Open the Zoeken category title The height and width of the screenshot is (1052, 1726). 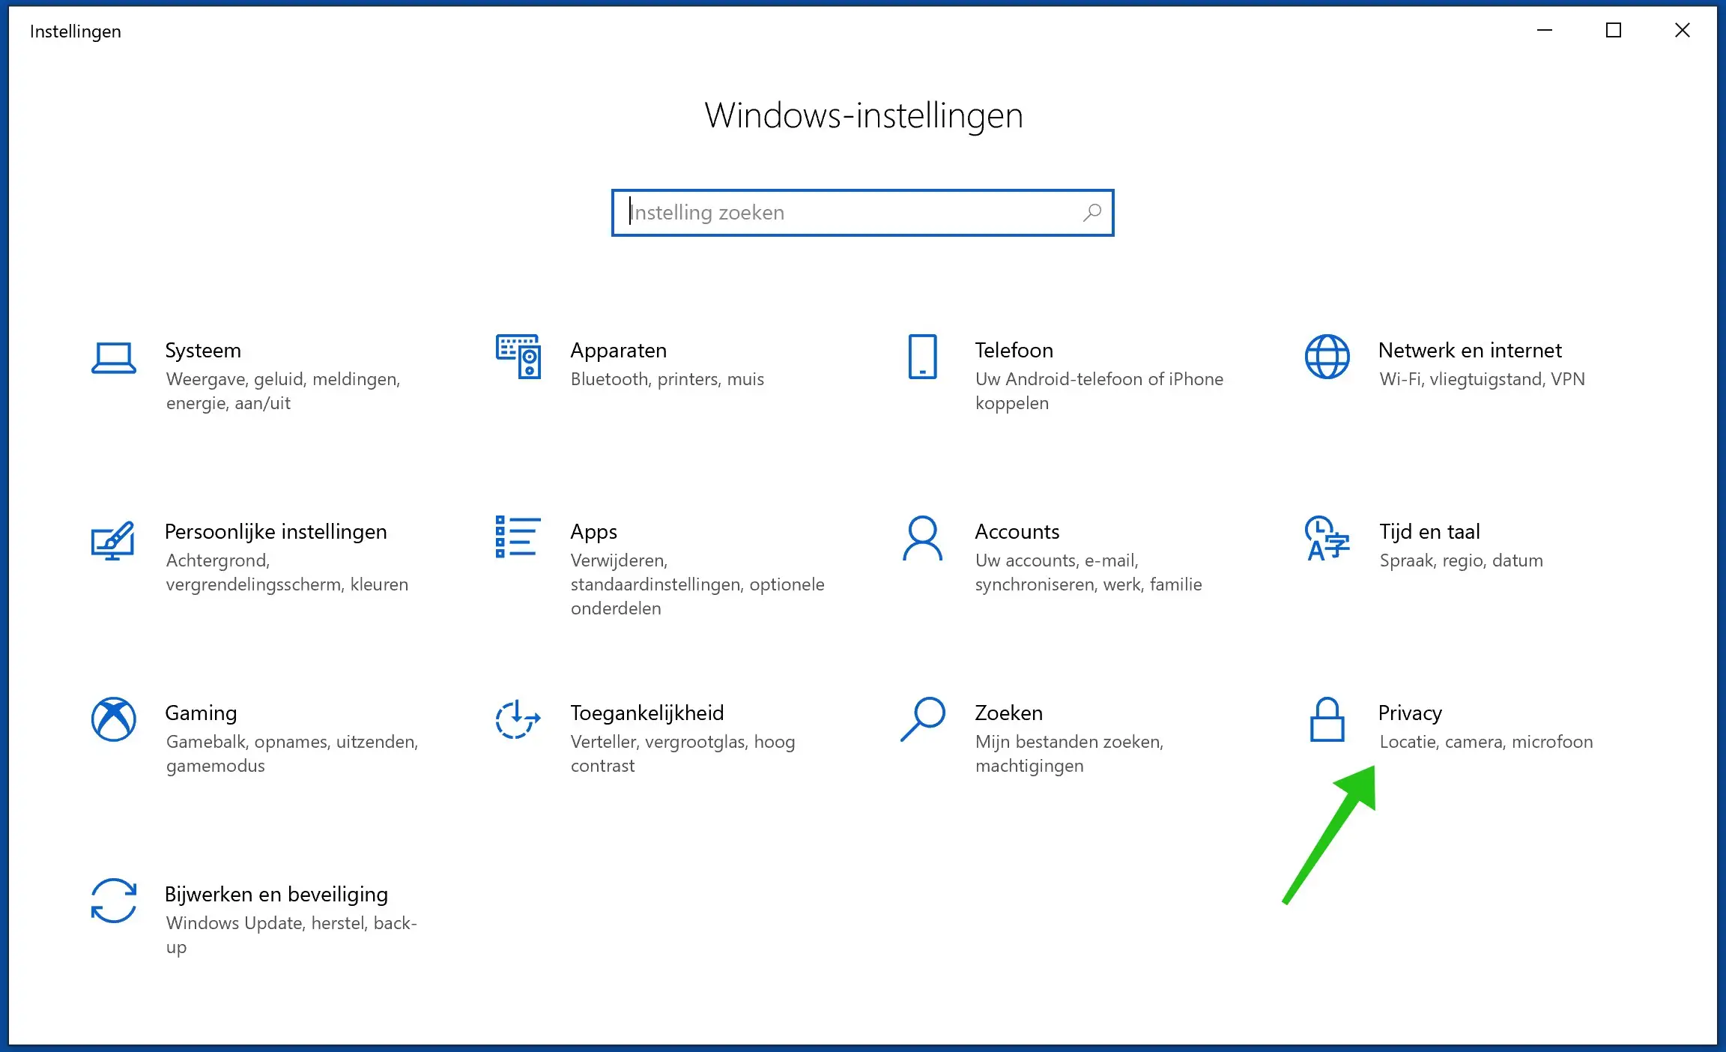(1008, 713)
